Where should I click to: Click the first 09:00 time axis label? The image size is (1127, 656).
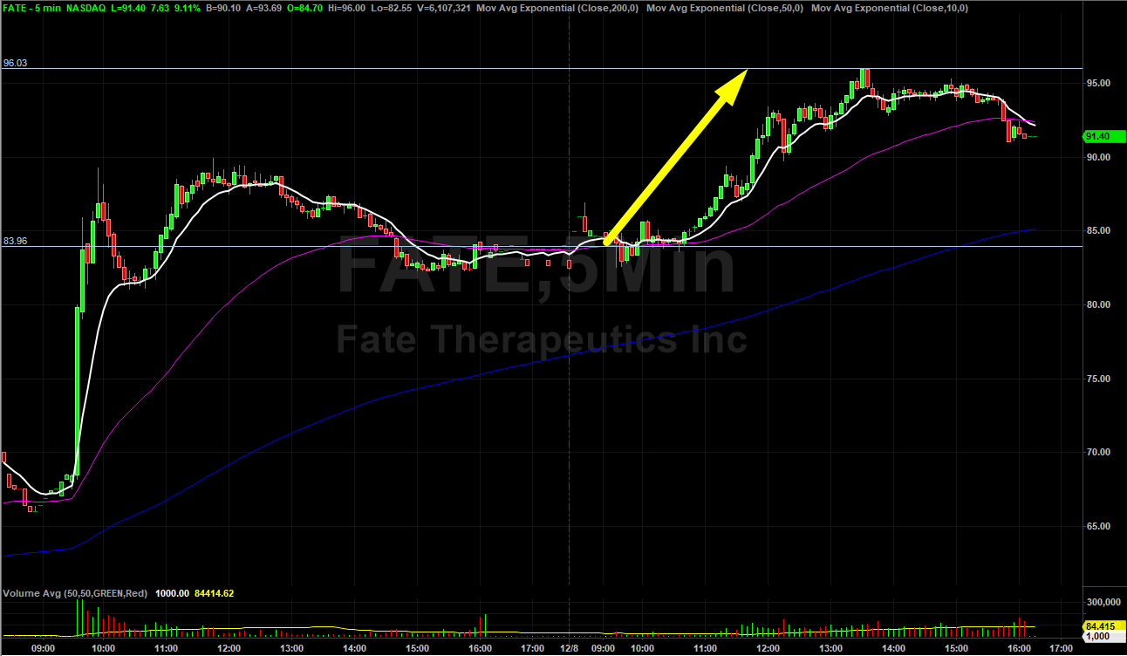(x=43, y=648)
